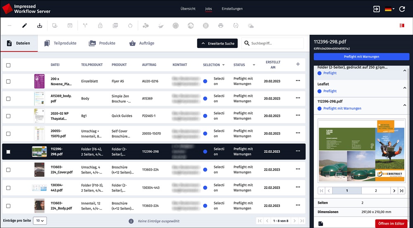Screen dimensions: 413x228
Task: Check the box for 113603-224_Cover.pdf row
Action: pos(8,170)
